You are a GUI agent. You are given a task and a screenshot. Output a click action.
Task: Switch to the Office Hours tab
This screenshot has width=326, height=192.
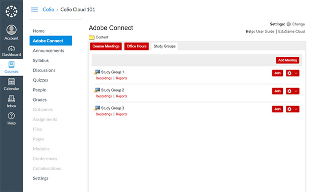136,46
